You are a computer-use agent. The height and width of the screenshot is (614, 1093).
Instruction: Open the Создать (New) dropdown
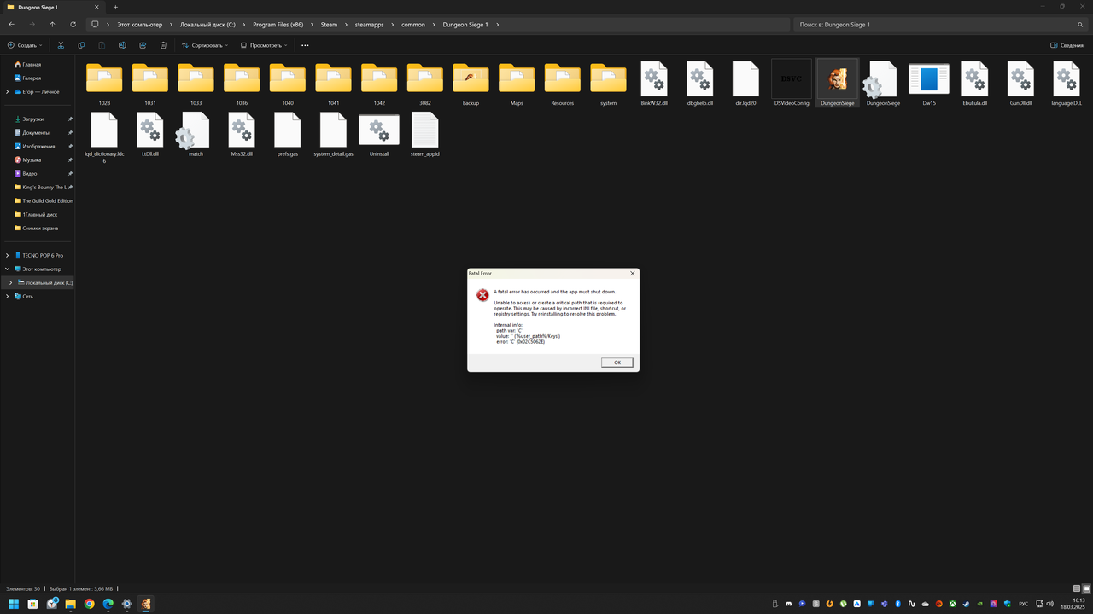tap(25, 45)
